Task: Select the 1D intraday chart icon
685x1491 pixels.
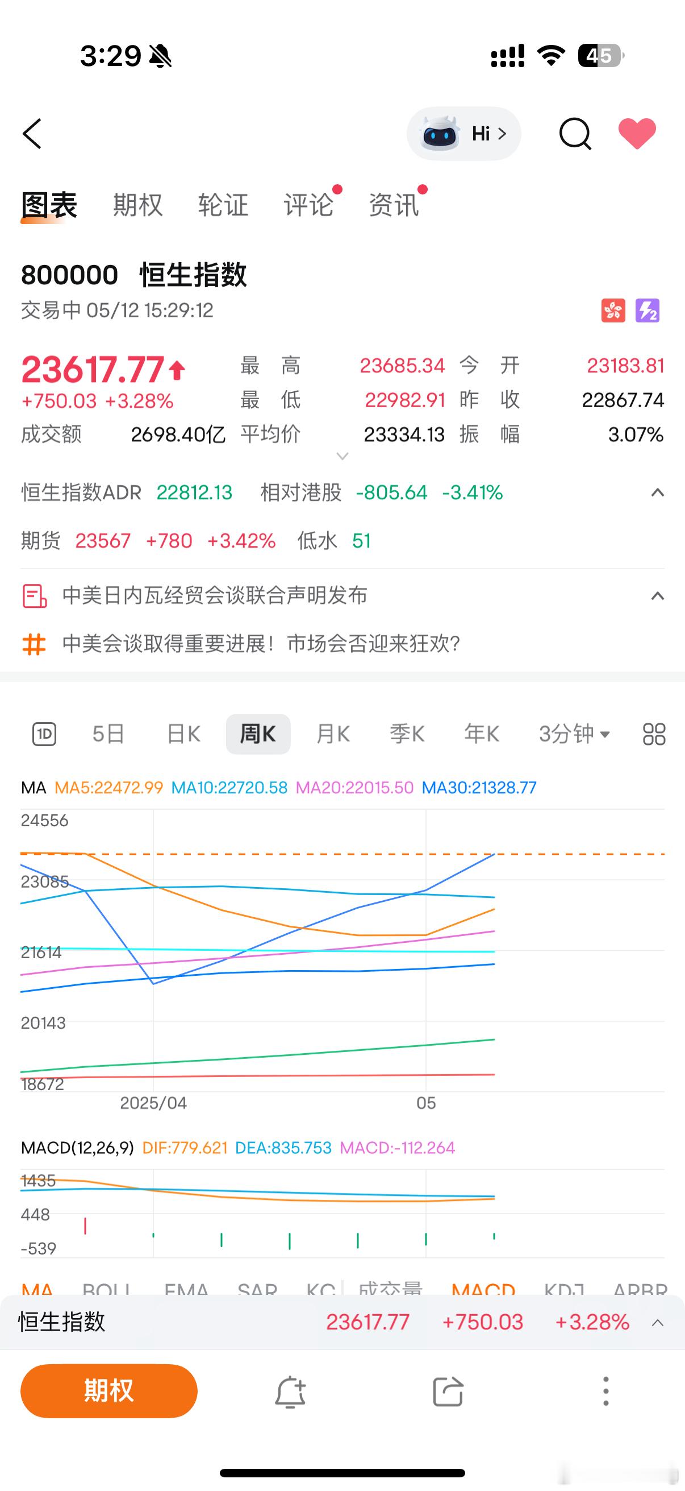Action: [44, 734]
